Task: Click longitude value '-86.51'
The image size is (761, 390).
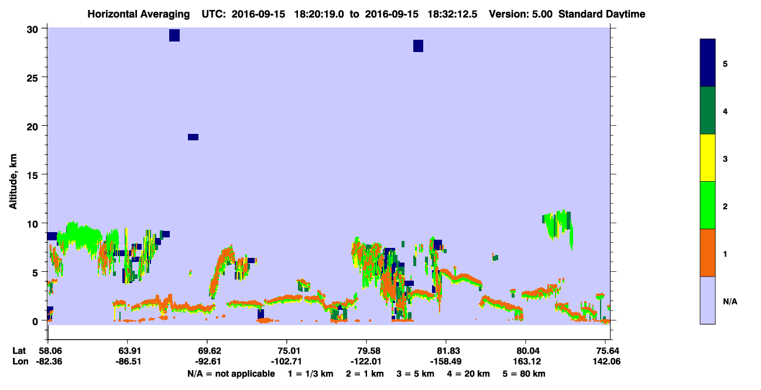Action: pyautogui.click(x=128, y=361)
